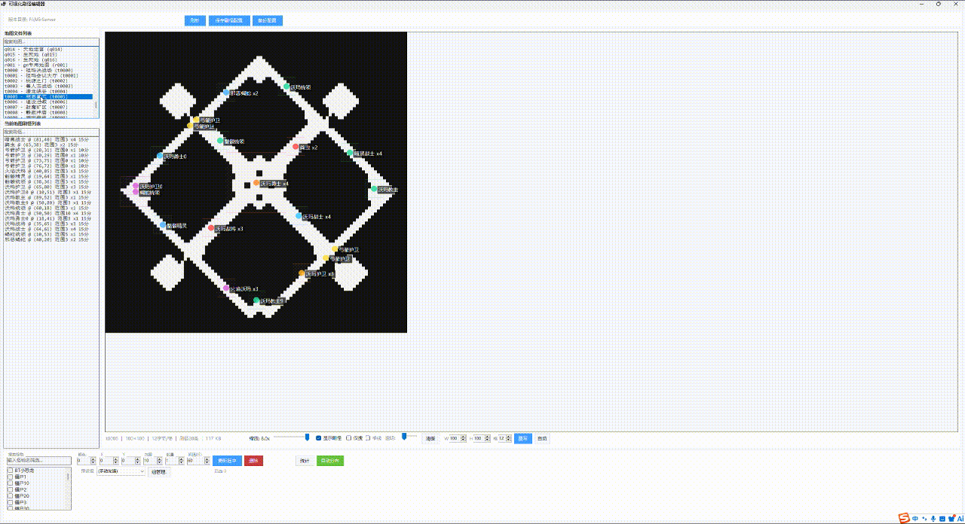Toggle the 显示刷怪 checkbox
Screen dimensions: 965x524
[x=319, y=438]
